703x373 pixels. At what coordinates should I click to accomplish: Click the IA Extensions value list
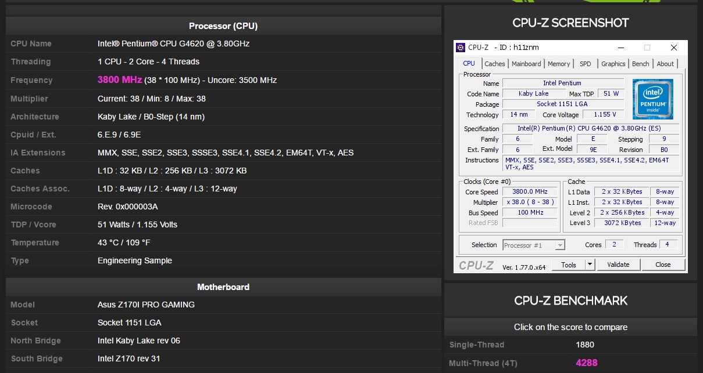[226, 153]
